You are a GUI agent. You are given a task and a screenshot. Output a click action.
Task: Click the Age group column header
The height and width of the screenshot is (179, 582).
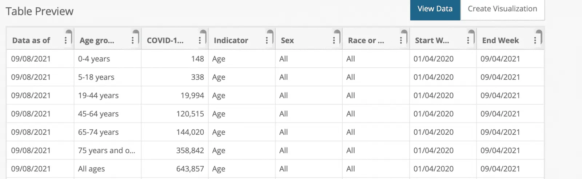click(x=97, y=41)
